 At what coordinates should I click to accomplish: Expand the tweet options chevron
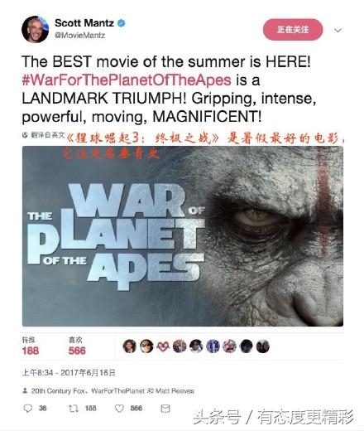click(x=338, y=30)
